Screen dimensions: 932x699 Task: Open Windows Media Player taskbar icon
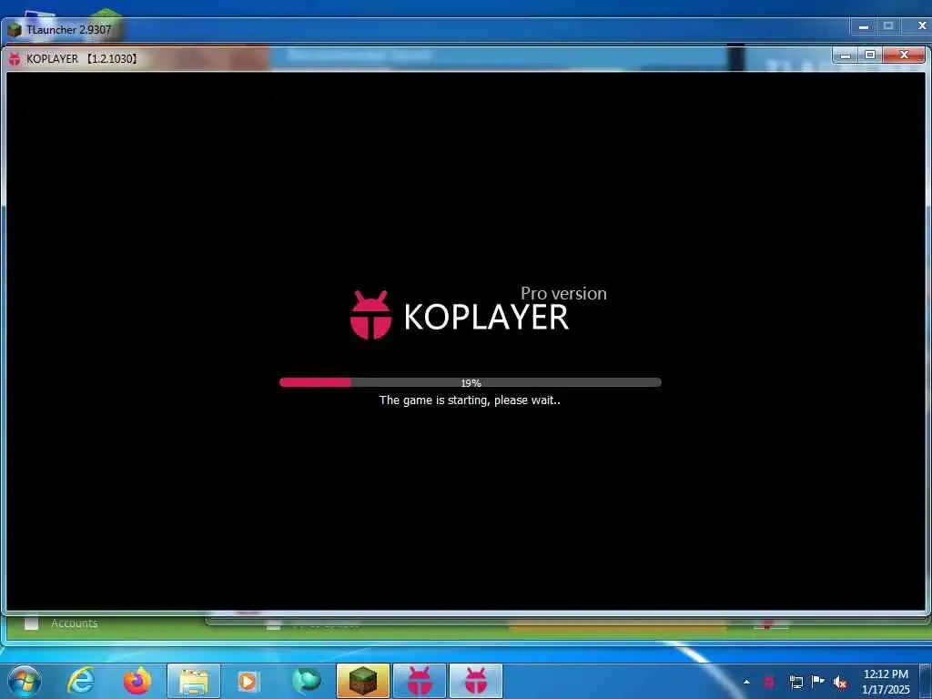tap(248, 681)
